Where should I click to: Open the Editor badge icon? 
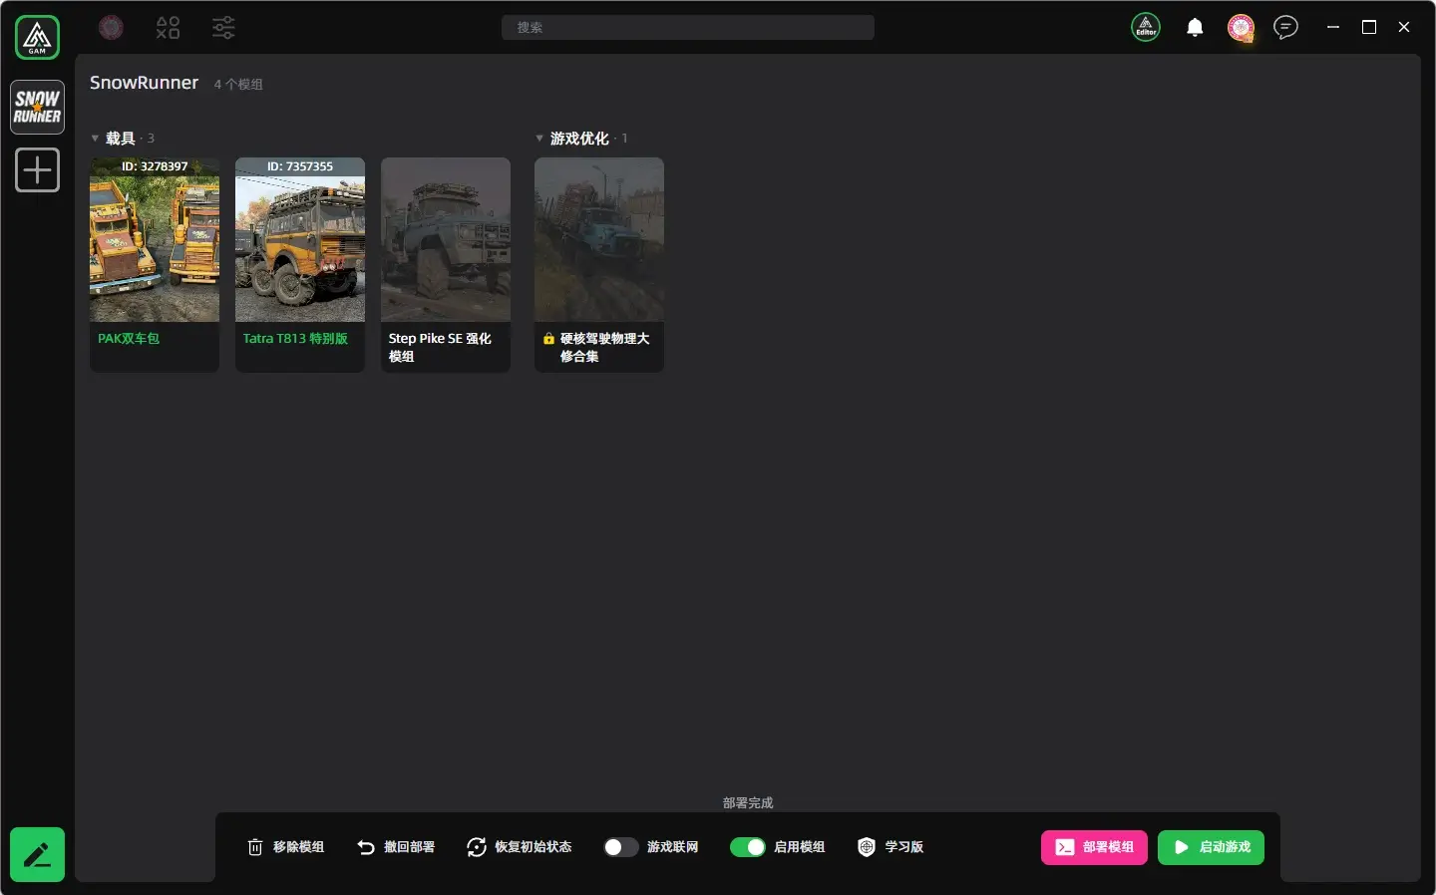[1146, 28]
